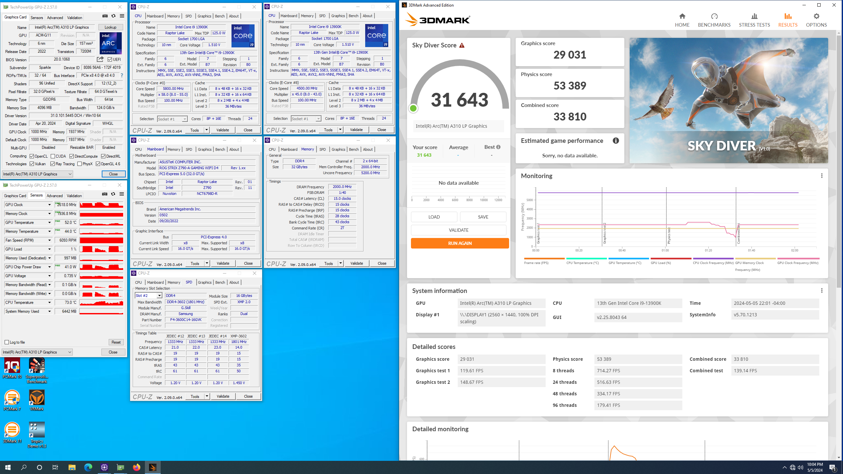Open the GPU selector dropdown in GPU-Z Graphics Card window
843x474 pixels.
[37, 174]
